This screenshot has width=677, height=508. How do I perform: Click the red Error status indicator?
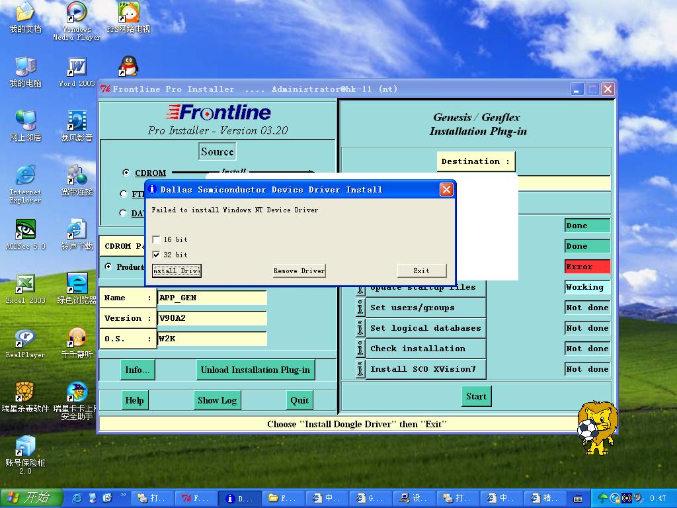pyautogui.click(x=587, y=267)
